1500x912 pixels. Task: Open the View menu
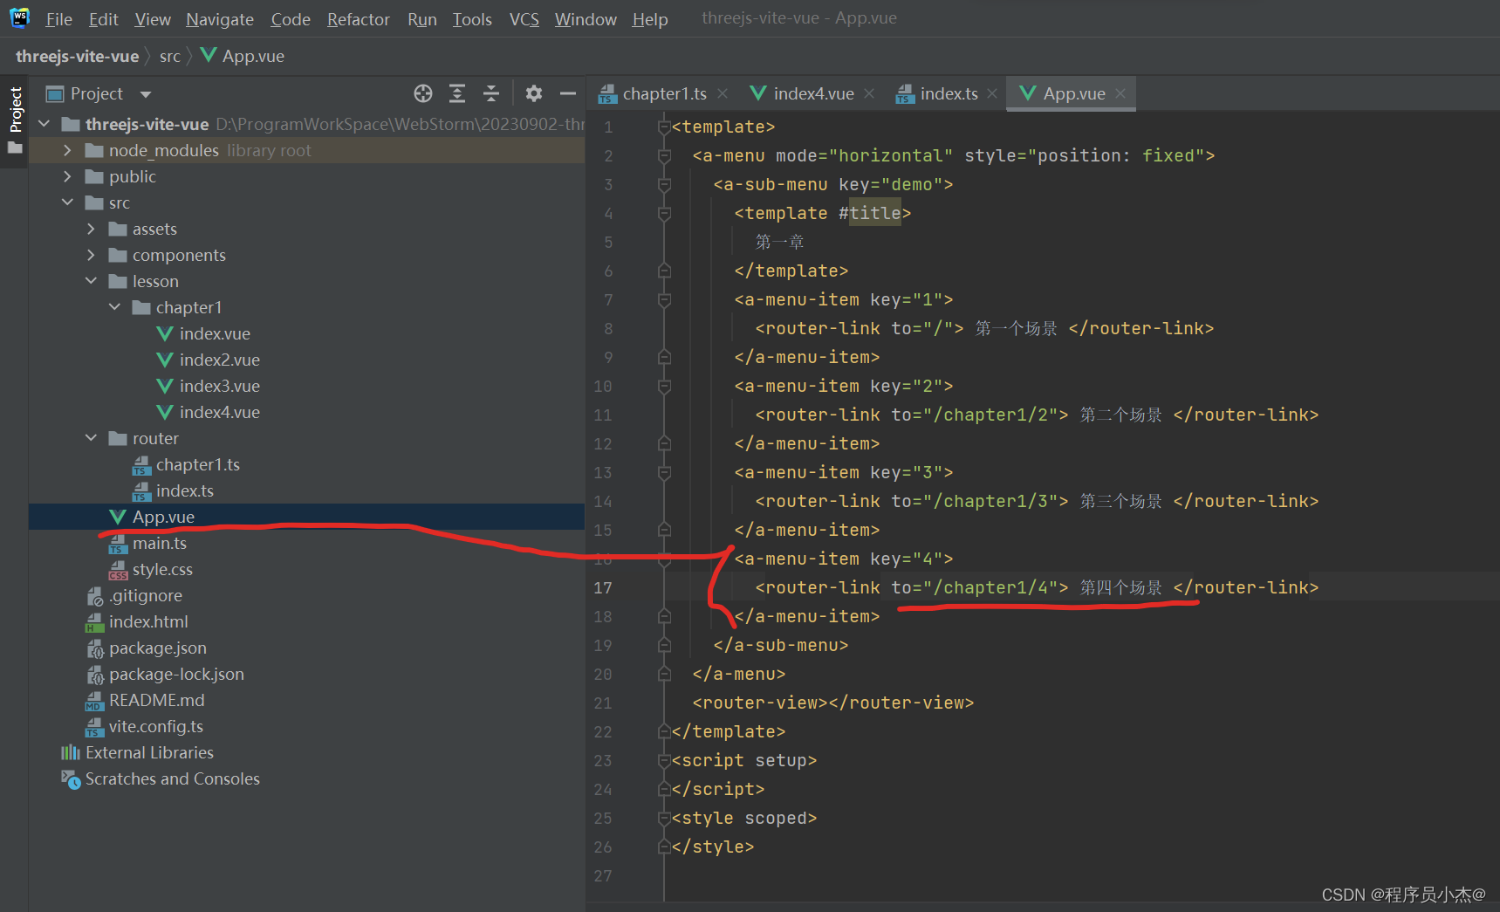(153, 19)
